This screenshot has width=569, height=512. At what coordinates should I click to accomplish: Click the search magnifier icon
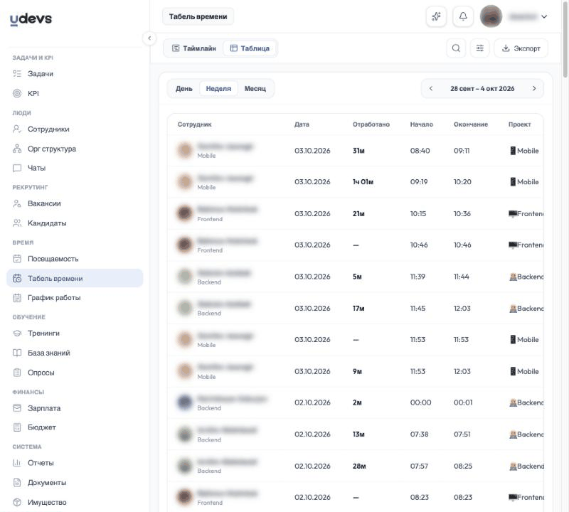pos(456,48)
